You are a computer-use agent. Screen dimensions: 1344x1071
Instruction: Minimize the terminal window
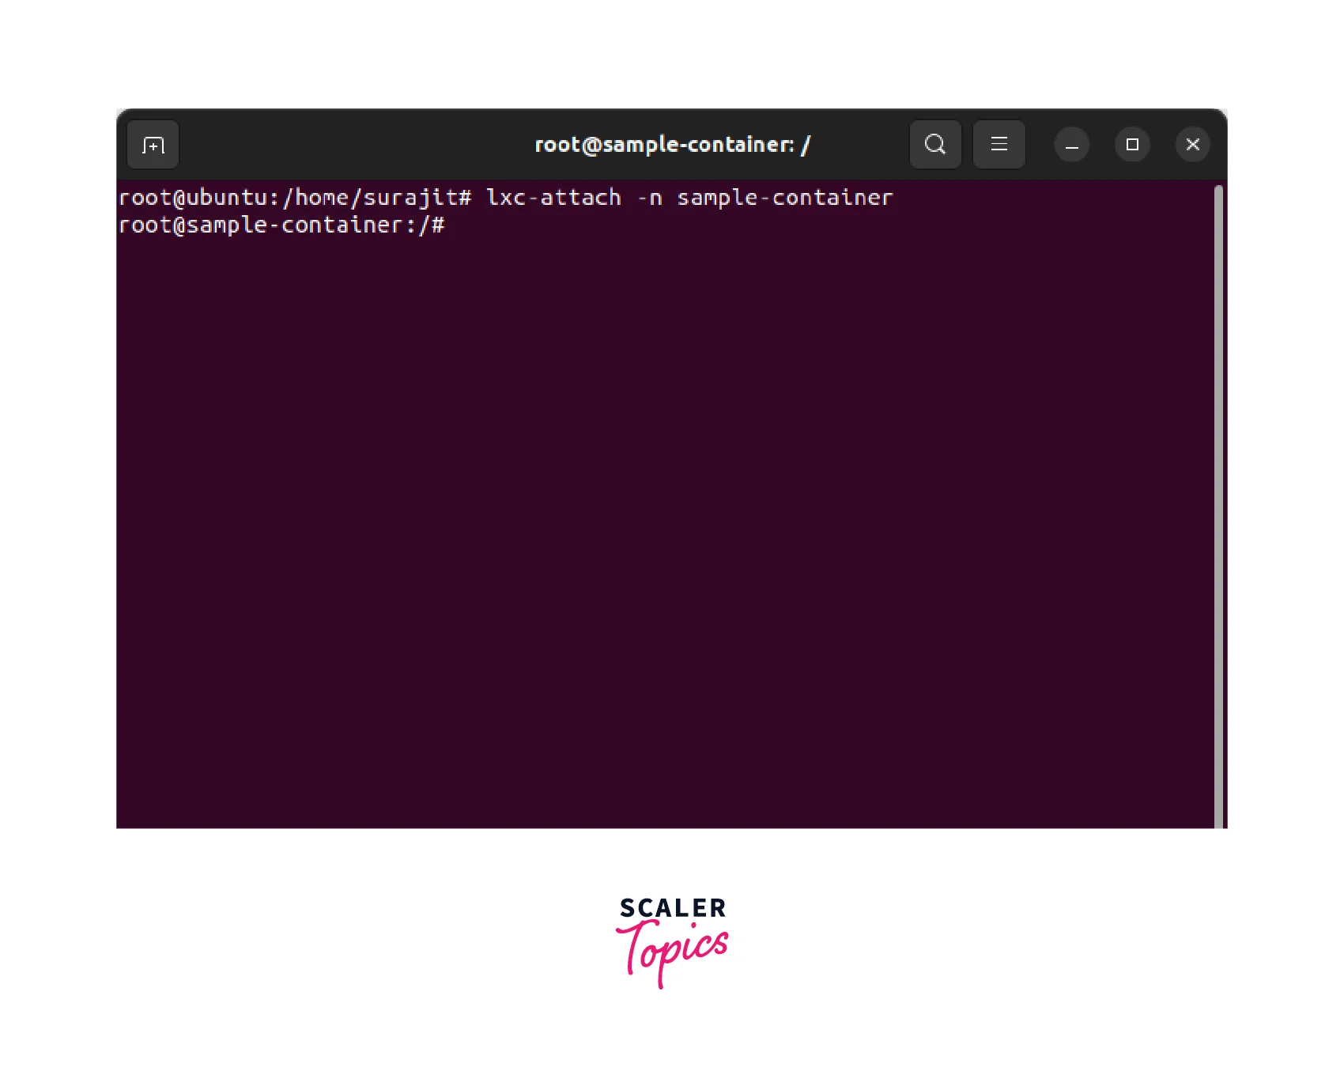[1071, 145]
